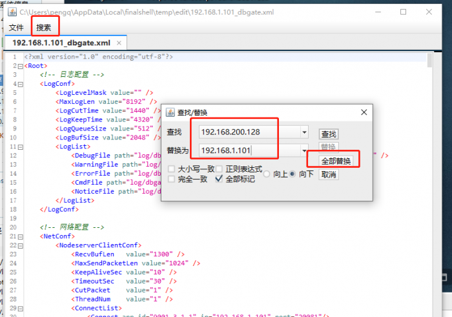Click the 日志配置 comment line
The image size is (452, 317).
tap(72, 75)
